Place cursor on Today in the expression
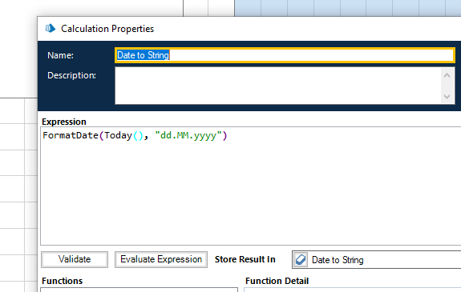 point(118,135)
